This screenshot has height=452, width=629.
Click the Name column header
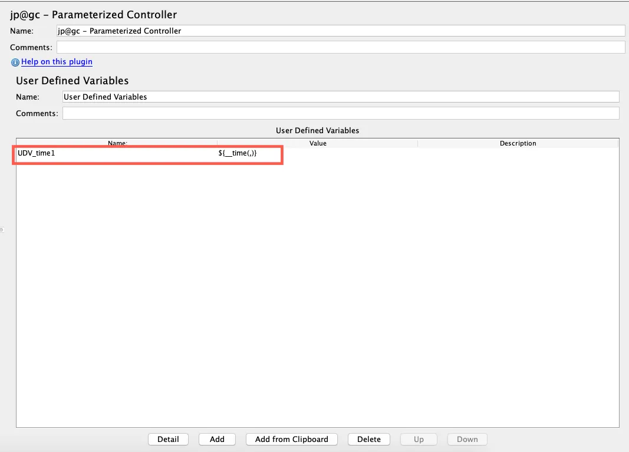click(117, 143)
